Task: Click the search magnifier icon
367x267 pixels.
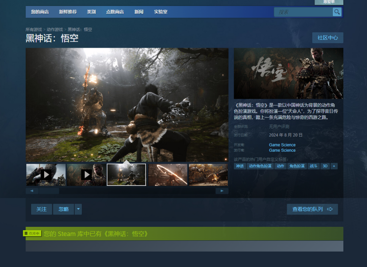Action: (337, 12)
